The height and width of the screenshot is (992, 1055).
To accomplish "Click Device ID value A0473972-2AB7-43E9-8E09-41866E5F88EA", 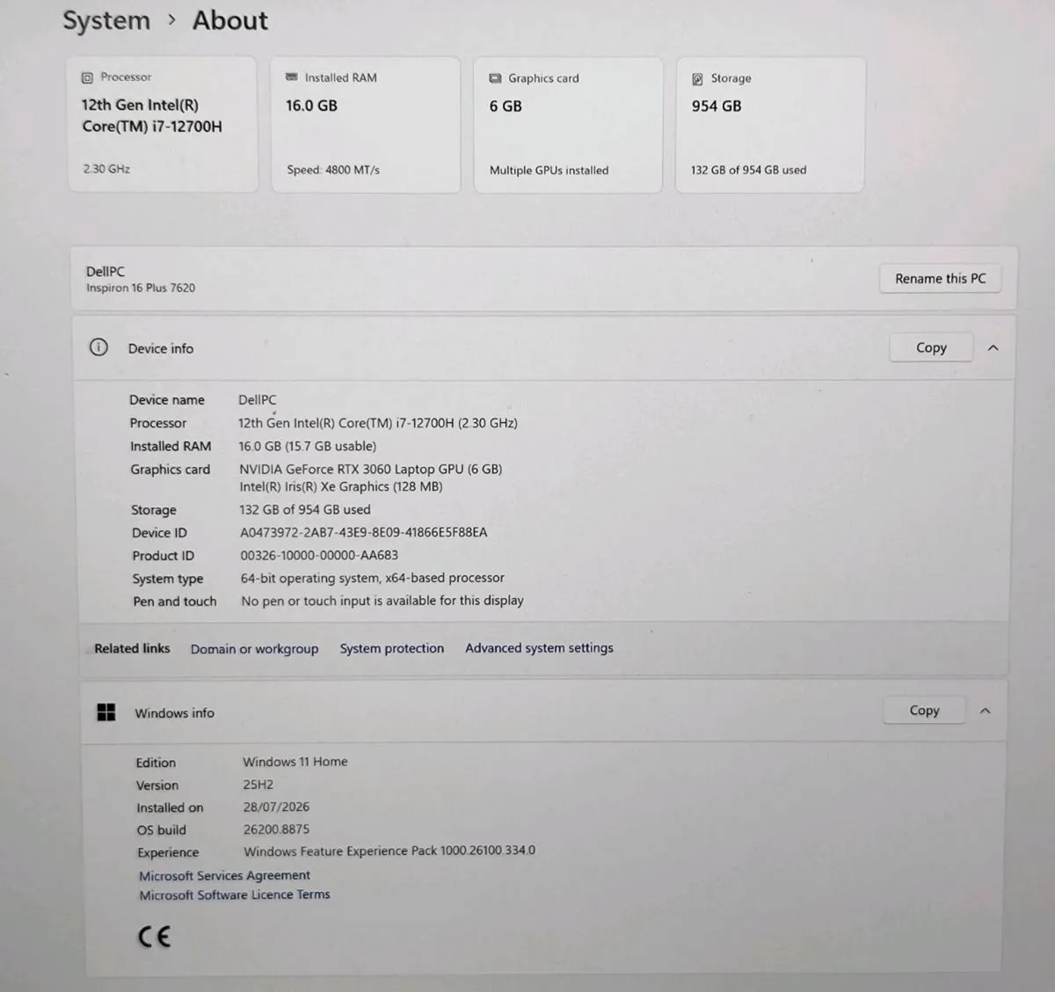I will pyautogui.click(x=363, y=532).
